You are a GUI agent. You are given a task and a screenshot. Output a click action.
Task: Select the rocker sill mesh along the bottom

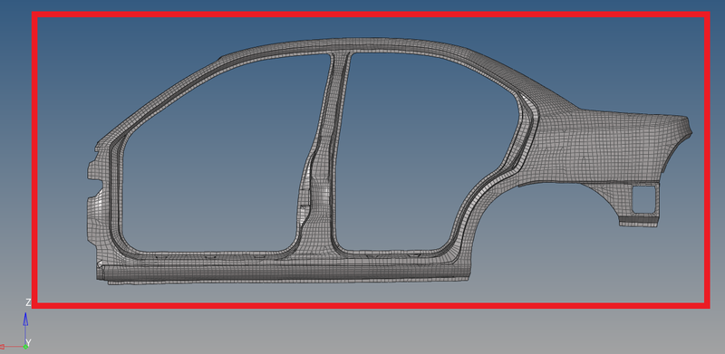[282, 272]
